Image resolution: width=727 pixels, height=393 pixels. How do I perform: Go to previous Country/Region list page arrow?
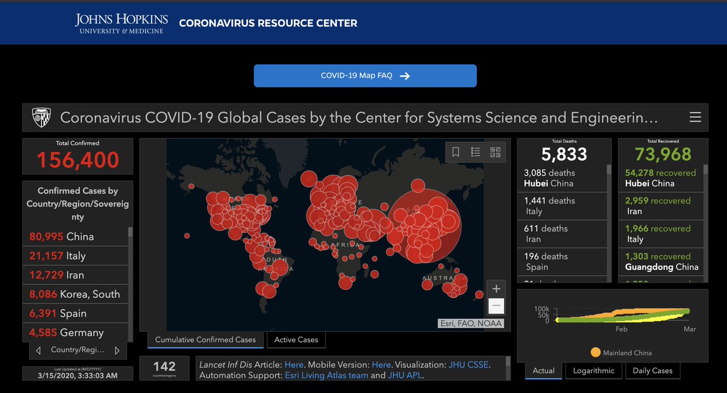pyautogui.click(x=38, y=350)
